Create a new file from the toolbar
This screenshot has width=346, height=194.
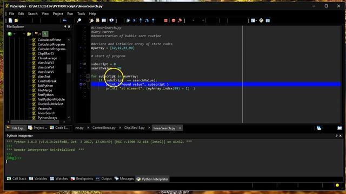pos(10,20)
